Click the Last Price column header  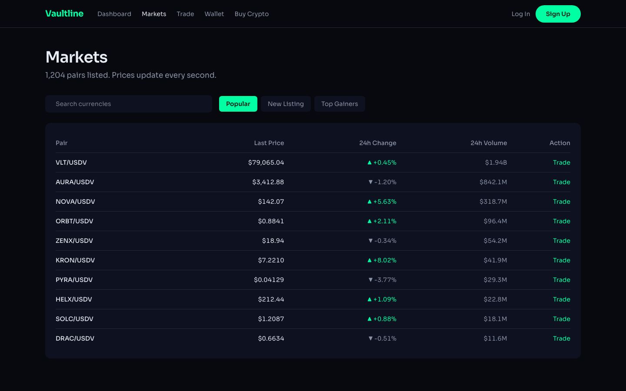coord(269,143)
